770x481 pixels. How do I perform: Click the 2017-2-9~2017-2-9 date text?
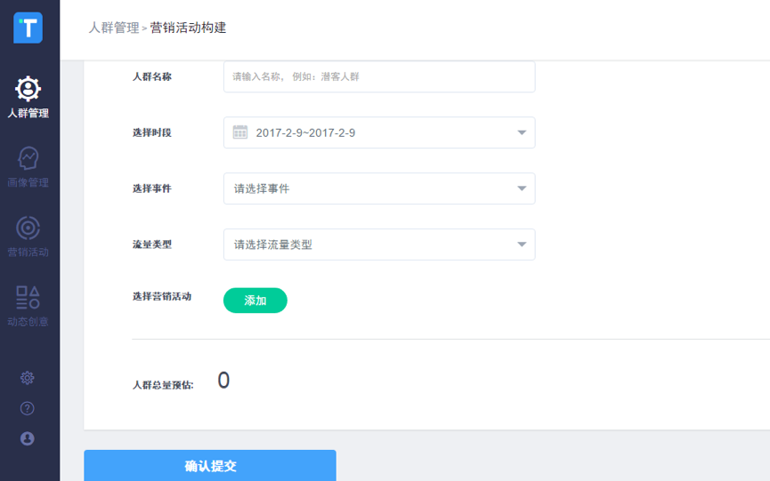tap(305, 133)
